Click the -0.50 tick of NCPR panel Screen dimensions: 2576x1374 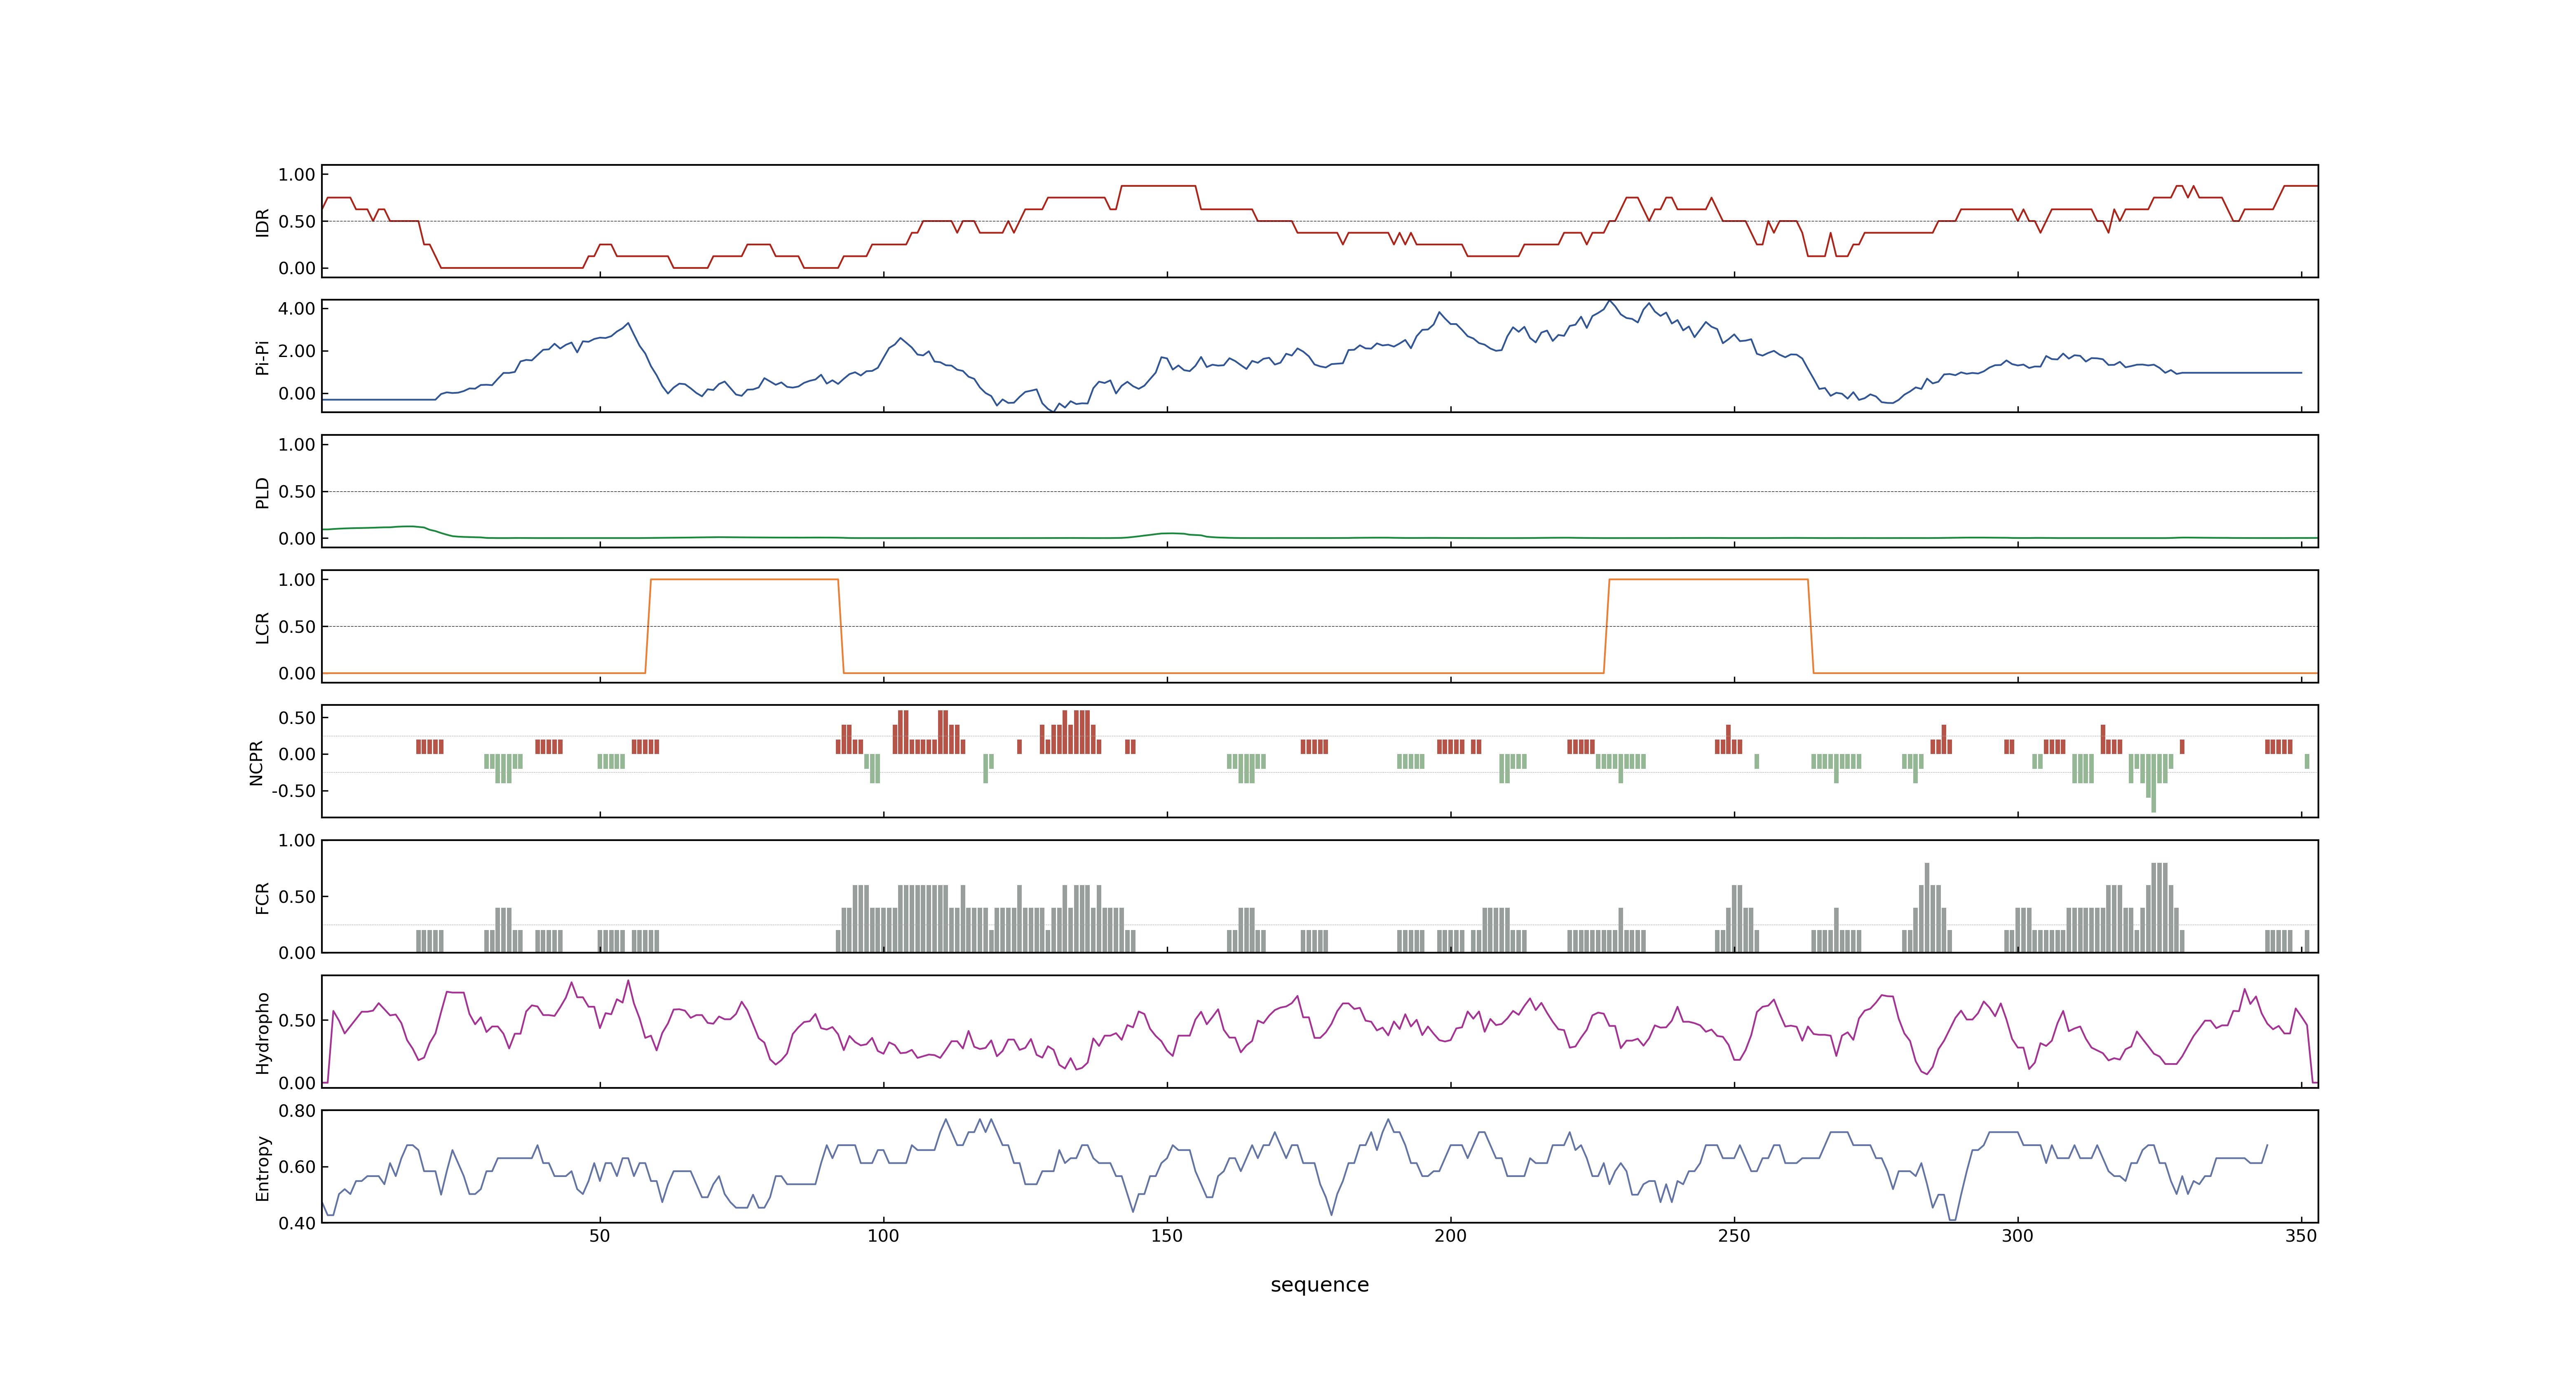[293, 791]
